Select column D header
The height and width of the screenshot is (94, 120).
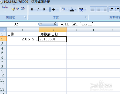pos(94,30)
